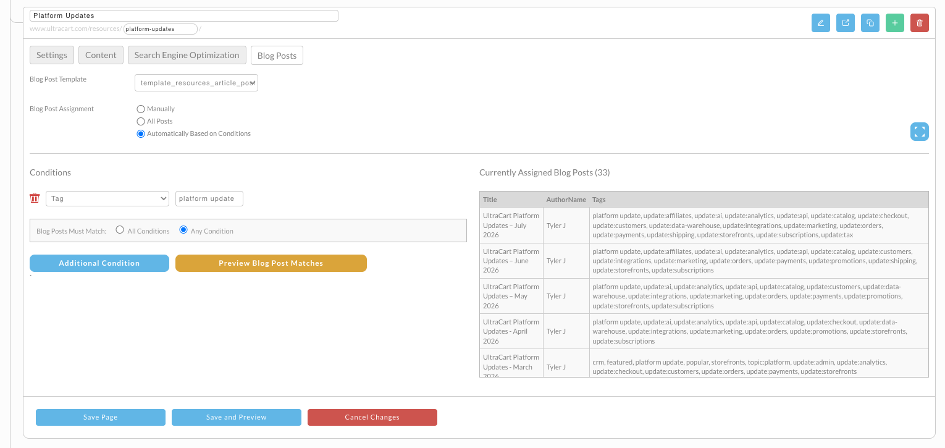The width and height of the screenshot is (945, 448).
Task: Switch to the Content tab
Action: coord(101,55)
